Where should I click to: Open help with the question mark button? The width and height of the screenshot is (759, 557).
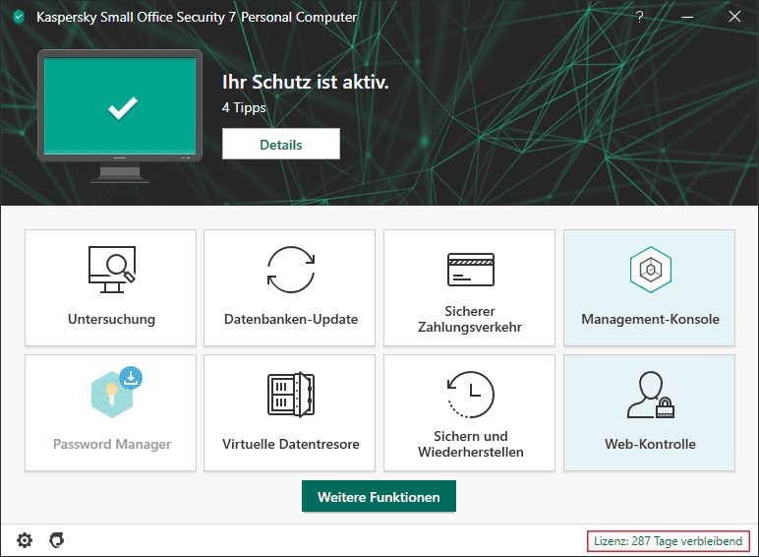(x=640, y=18)
